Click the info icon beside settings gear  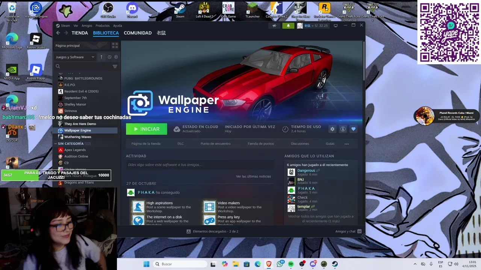(343, 129)
